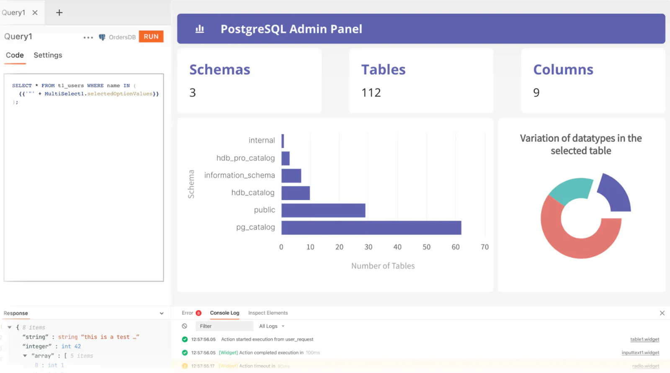Switch to the Inspect Elements tab
670x373 pixels.
(268, 313)
